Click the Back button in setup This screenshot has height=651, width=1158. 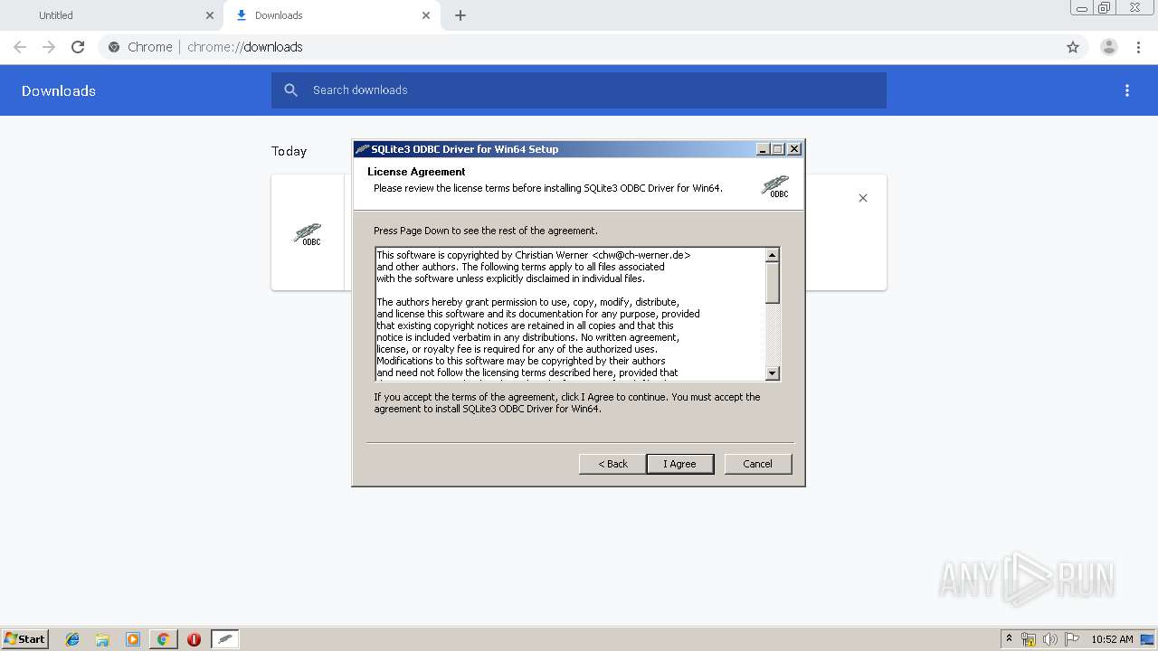point(612,464)
